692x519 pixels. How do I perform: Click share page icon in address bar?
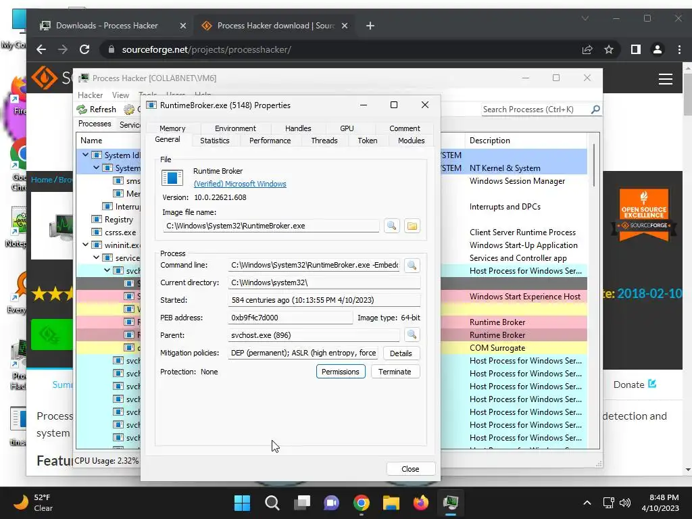587,49
